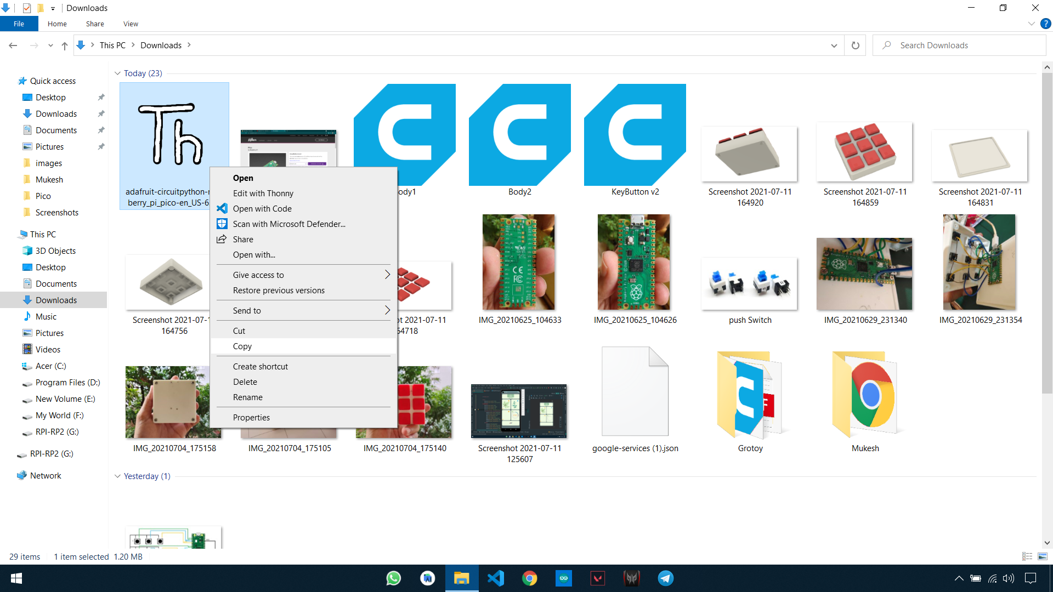Image resolution: width=1053 pixels, height=592 pixels.
Task: Open the blue File menu tab
Action: click(x=19, y=24)
